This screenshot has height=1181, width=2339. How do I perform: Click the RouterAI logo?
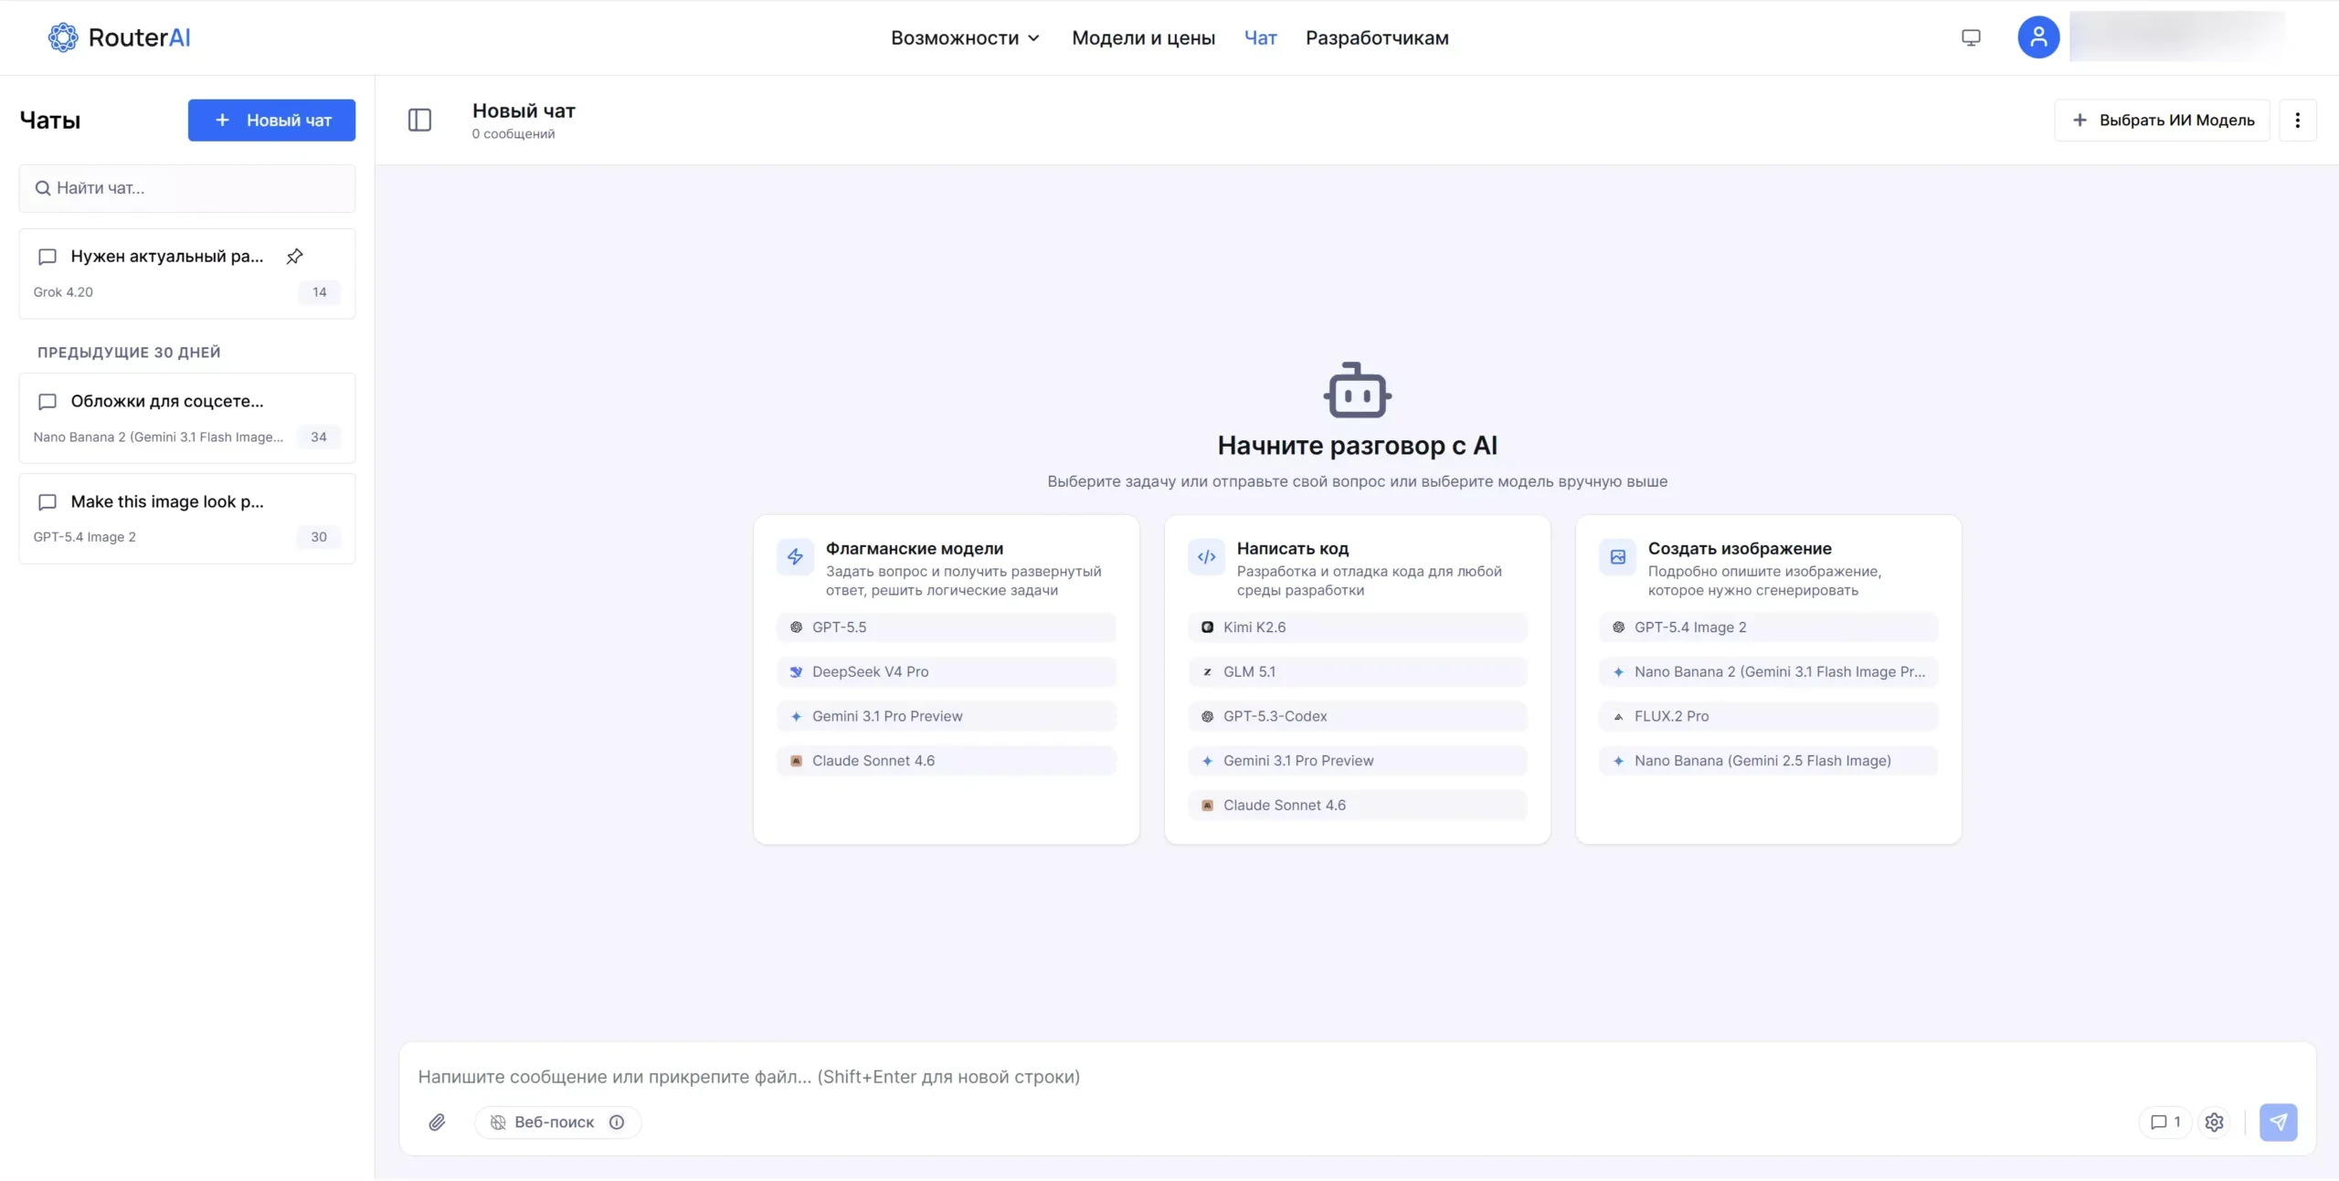(x=119, y=37)
